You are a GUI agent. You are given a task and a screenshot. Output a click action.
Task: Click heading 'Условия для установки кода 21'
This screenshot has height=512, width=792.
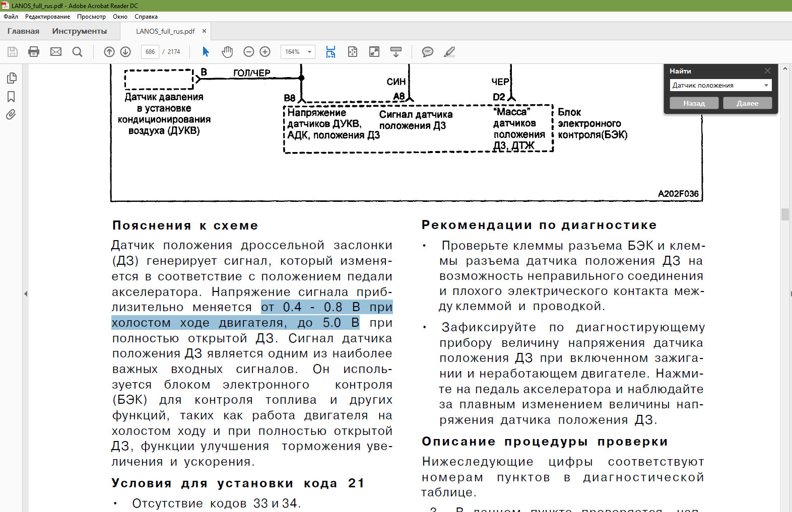click(238, 483)
